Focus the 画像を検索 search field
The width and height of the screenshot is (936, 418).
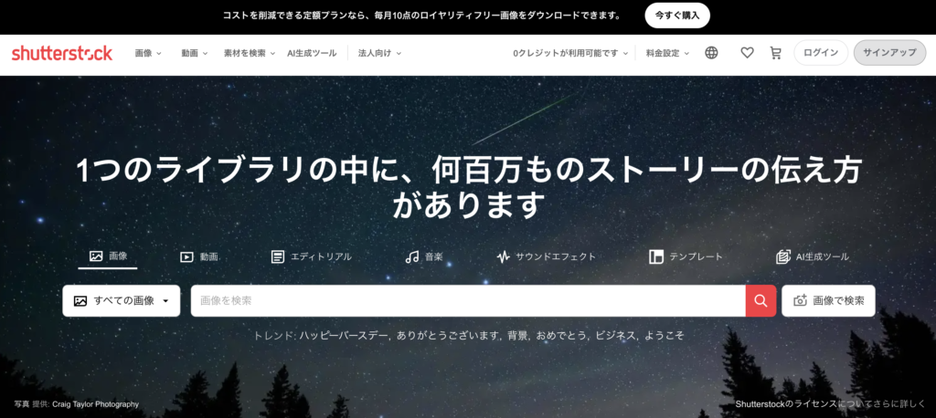coord(468,300)
